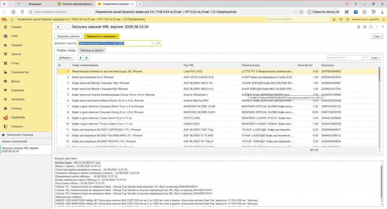Open the Еще menu at top right
Viewport: 387px width, 209px height.
tap(377, 37)
